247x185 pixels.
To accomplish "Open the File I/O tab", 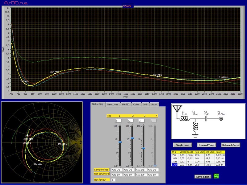I will click(x=126, y=105).
